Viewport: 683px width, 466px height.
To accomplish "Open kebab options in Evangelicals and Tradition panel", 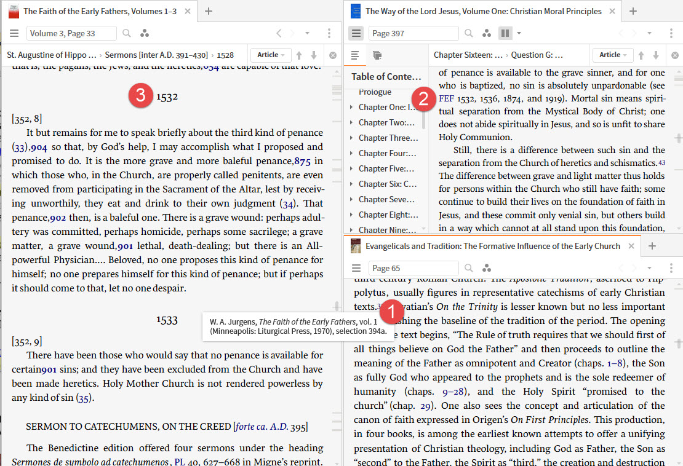I will coord(671,268).
